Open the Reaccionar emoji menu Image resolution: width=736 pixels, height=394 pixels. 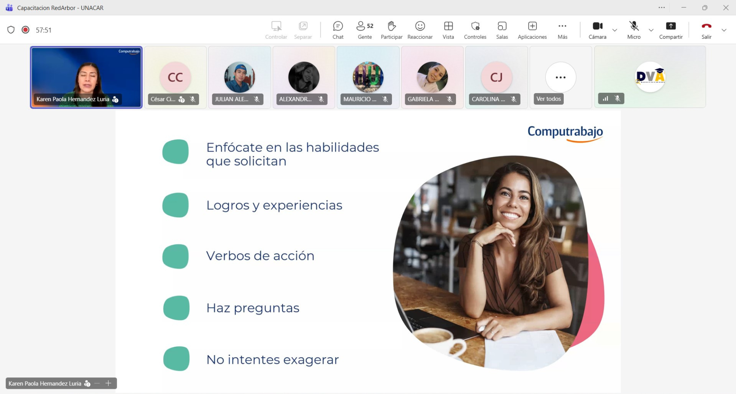click(420, 30)
